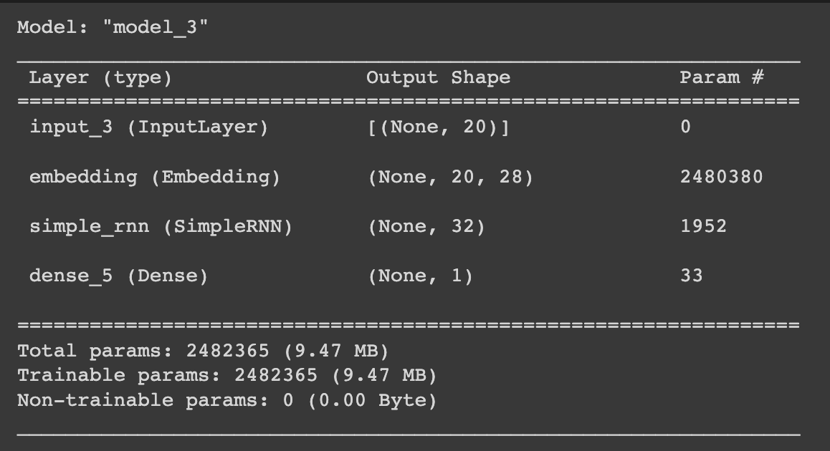This screenshot has height=451, width=830.
Task: Click the simple_rnn (SimpleRNN) layer name
Action: (x=161, y=227)
